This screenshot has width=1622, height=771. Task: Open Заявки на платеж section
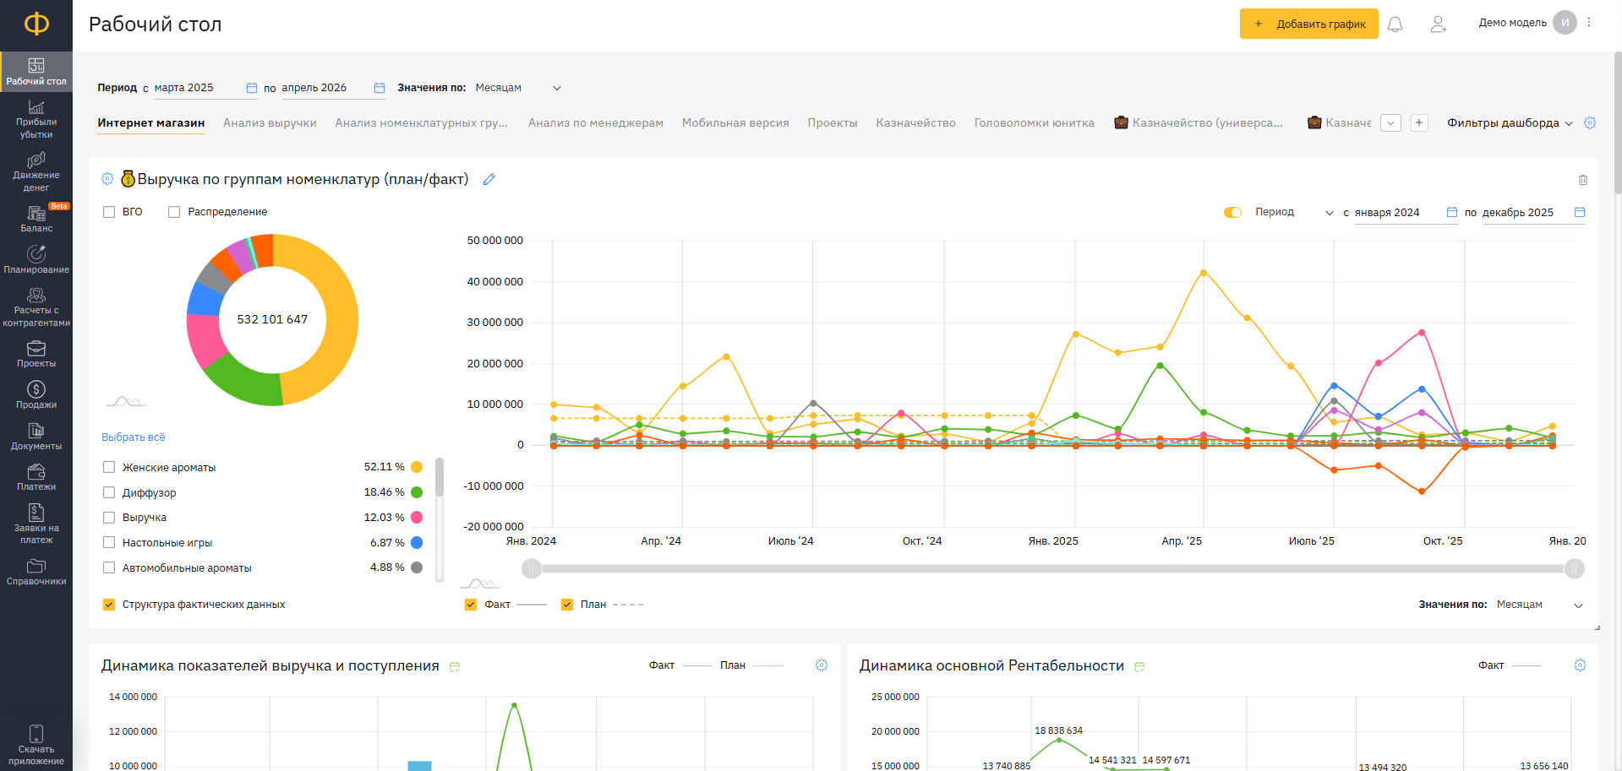(x=36, y=524)
